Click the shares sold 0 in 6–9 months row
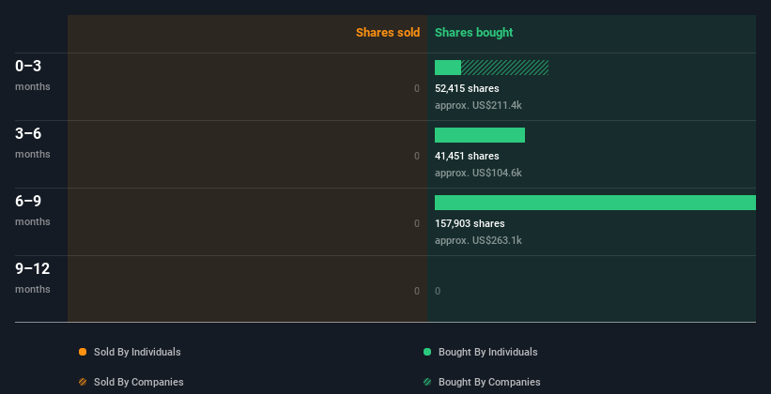The image size is (771, 394). (417, 223)
